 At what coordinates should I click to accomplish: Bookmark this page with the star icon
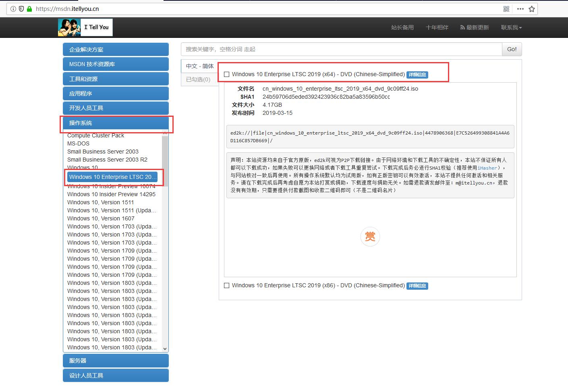[532, 9]
